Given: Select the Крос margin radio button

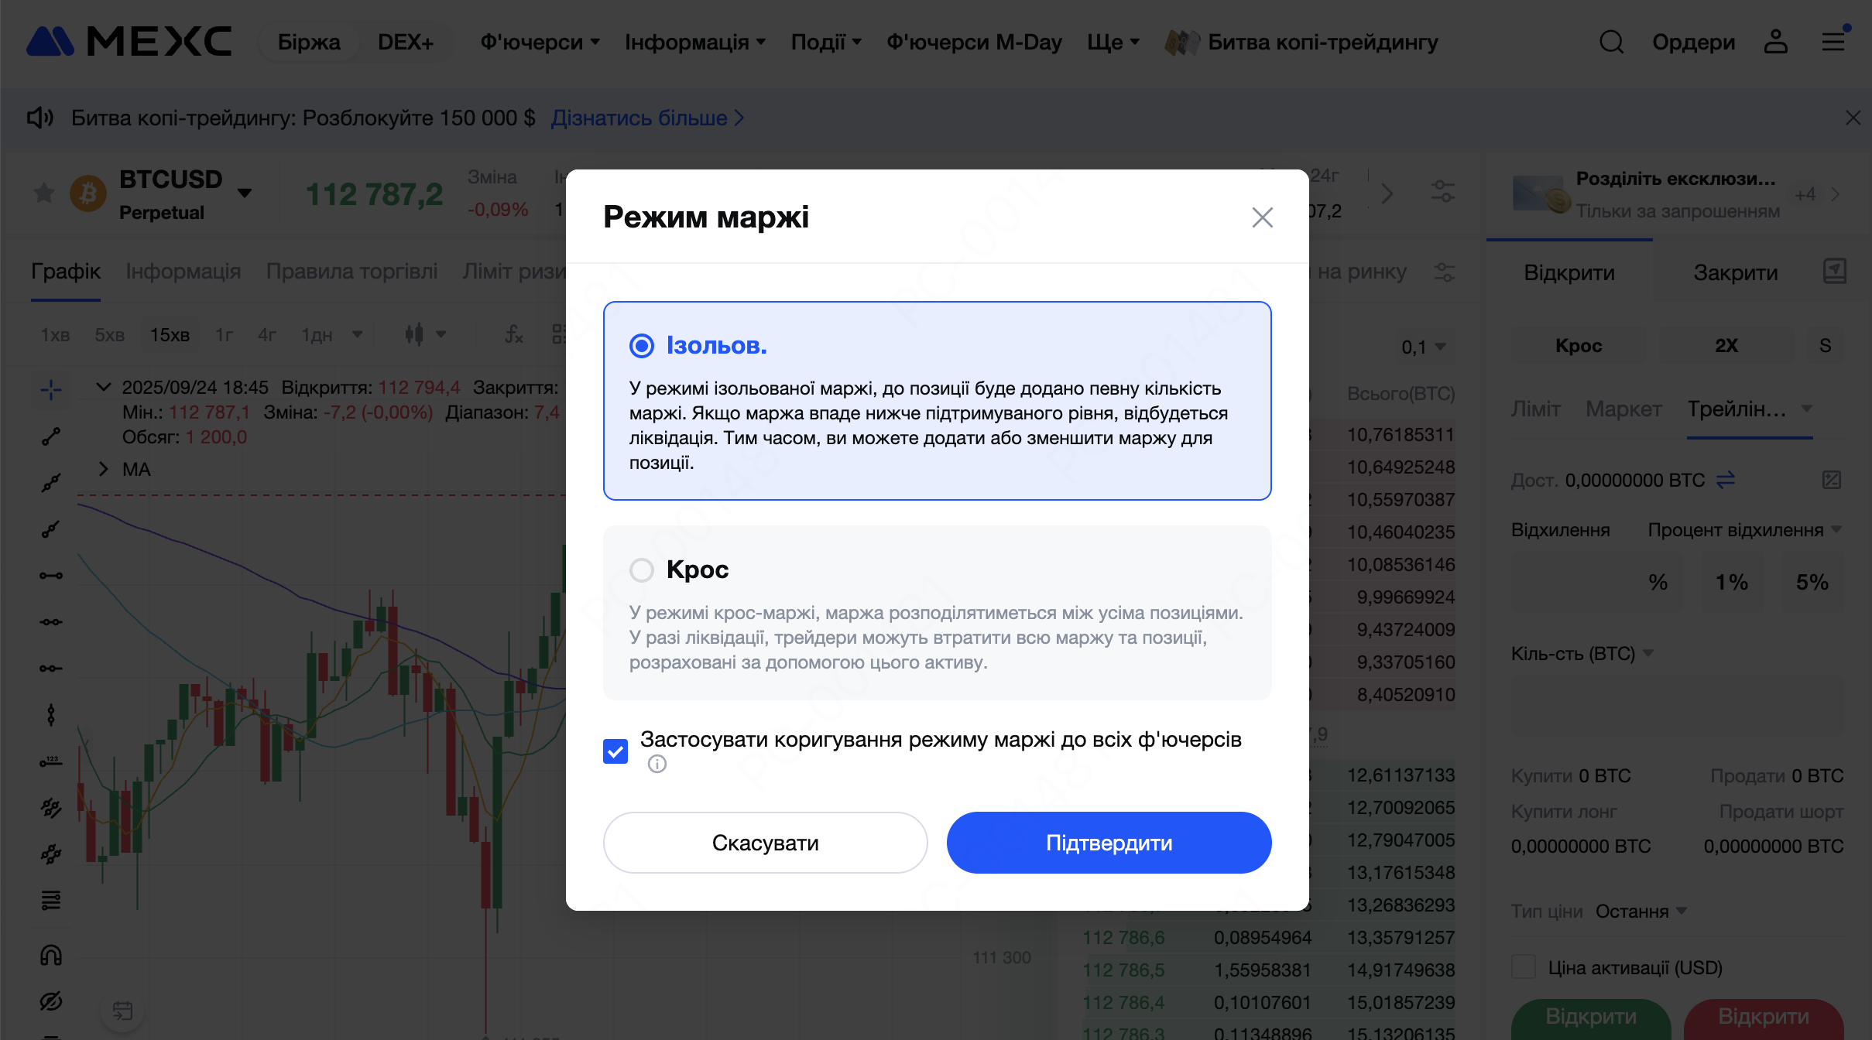Looking at the screenshot, I should (642, 570).
